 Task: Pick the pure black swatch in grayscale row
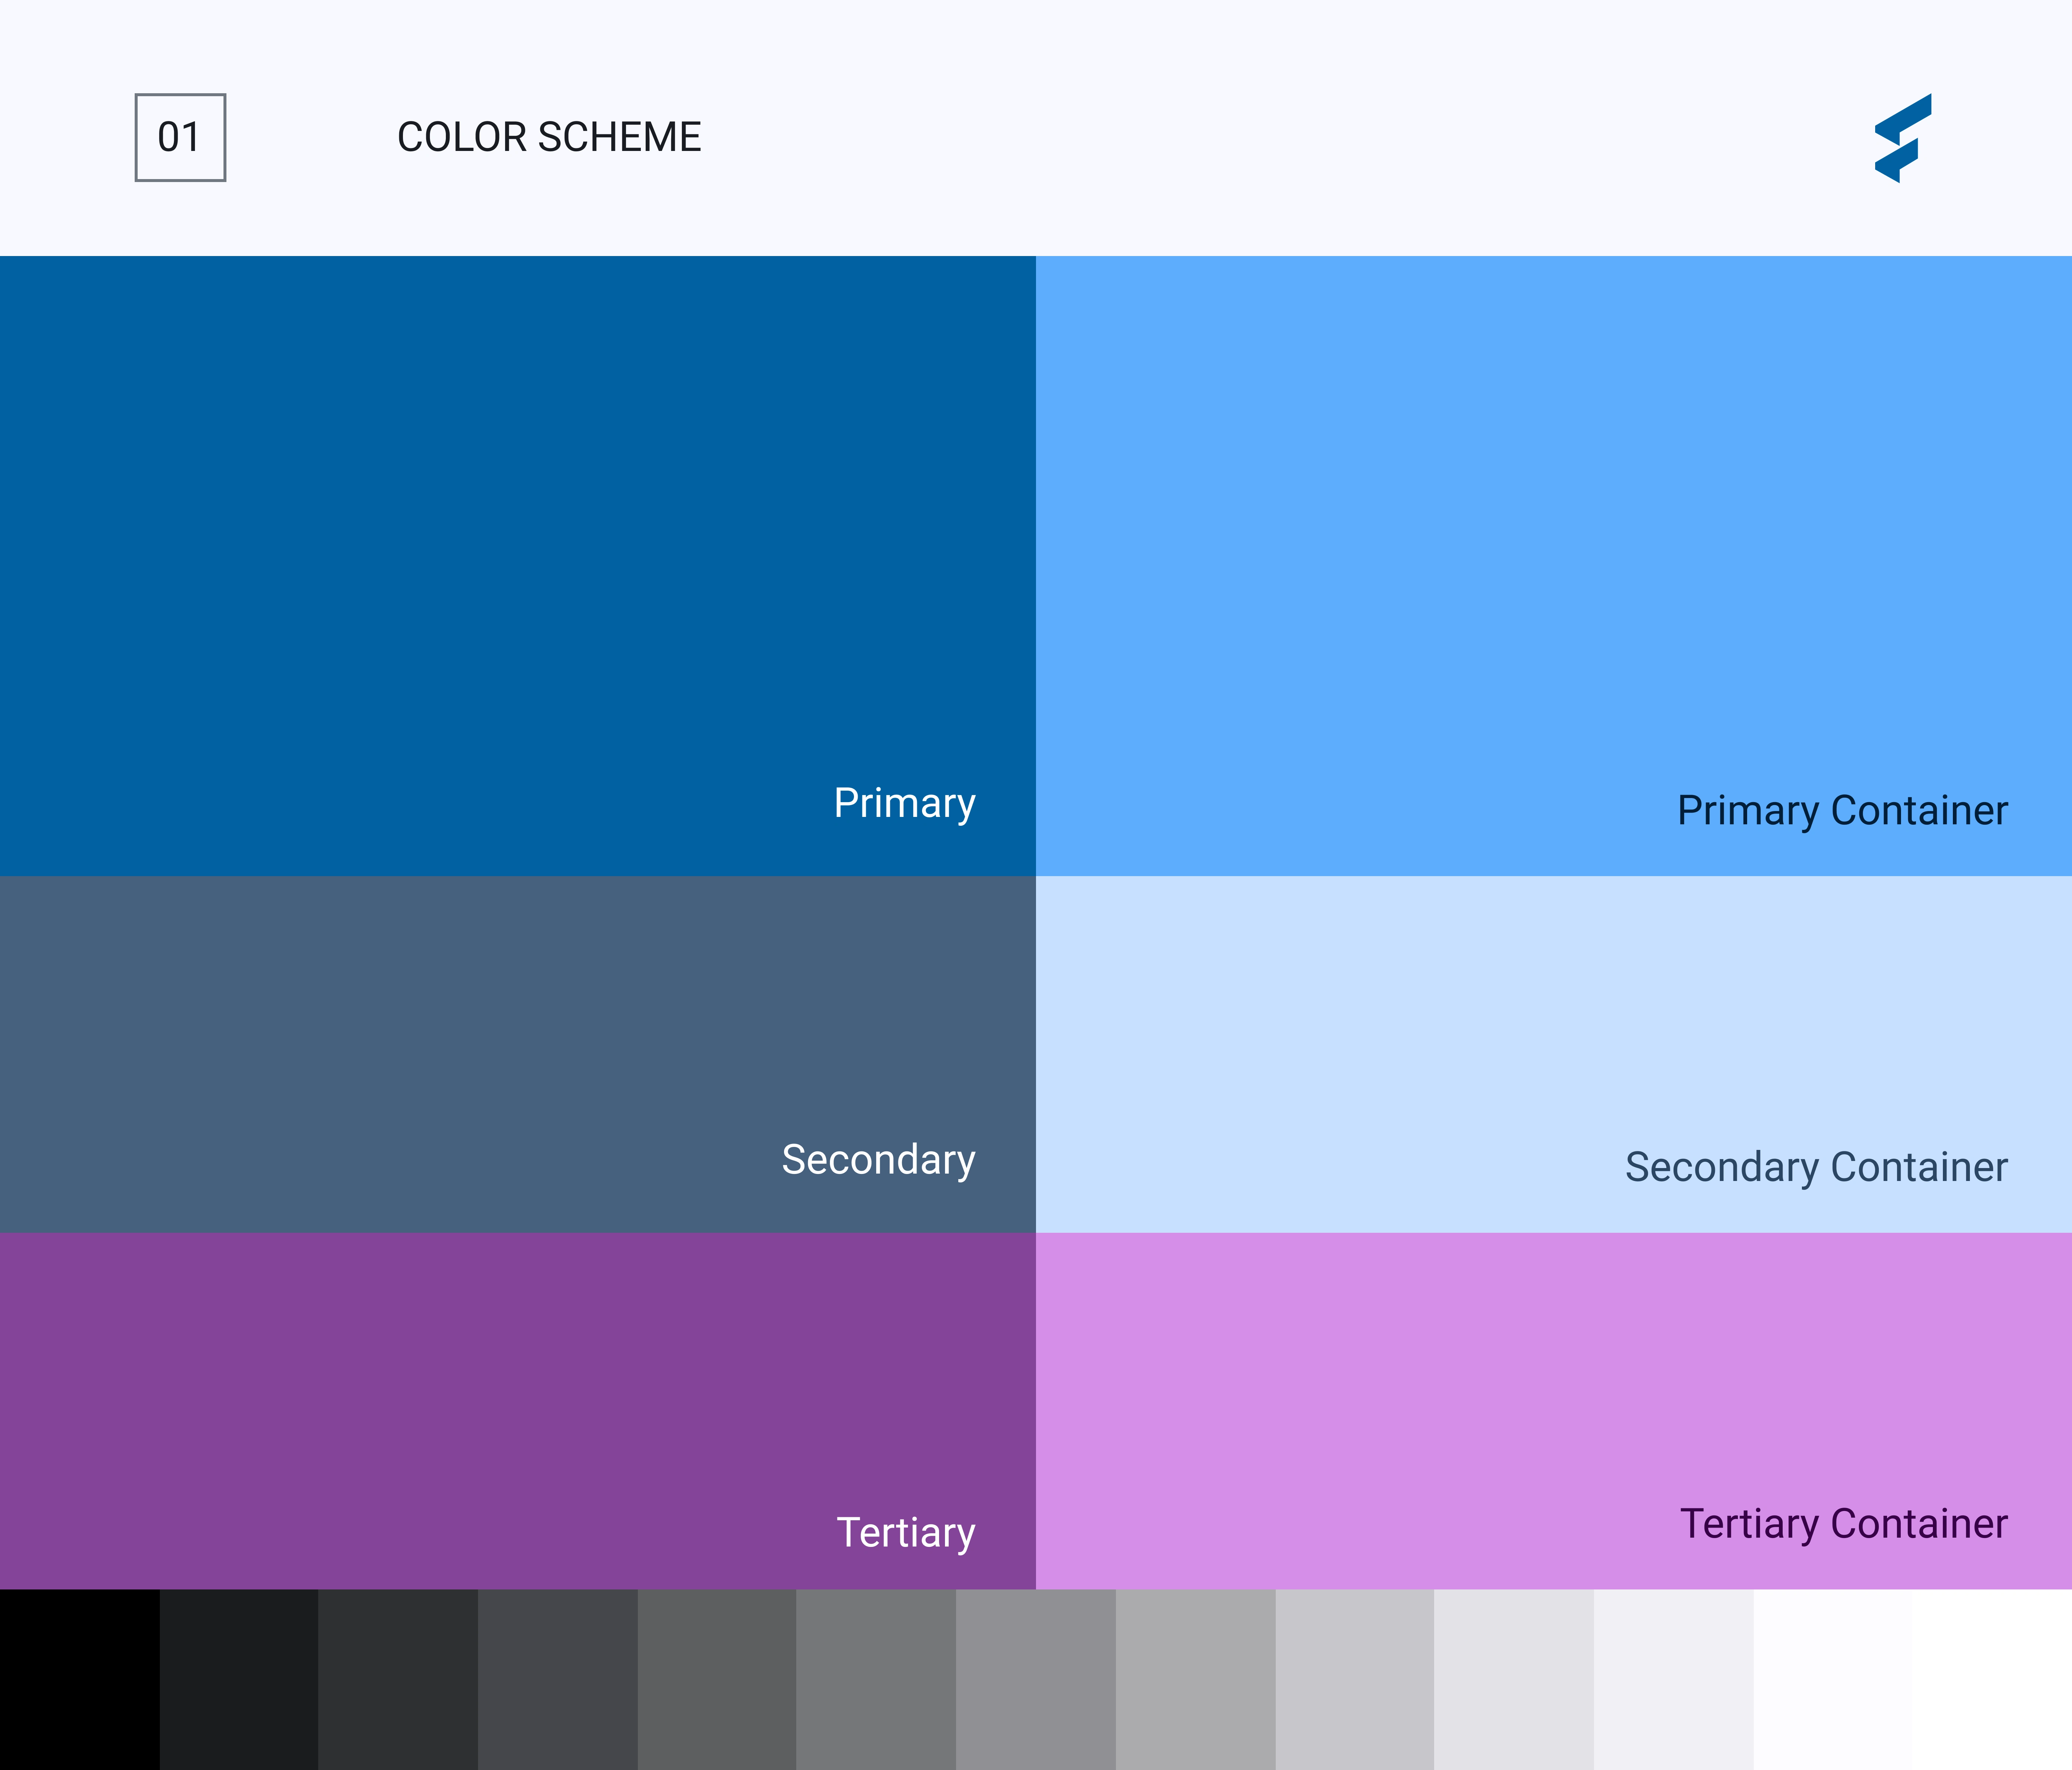click(80, 1680)
